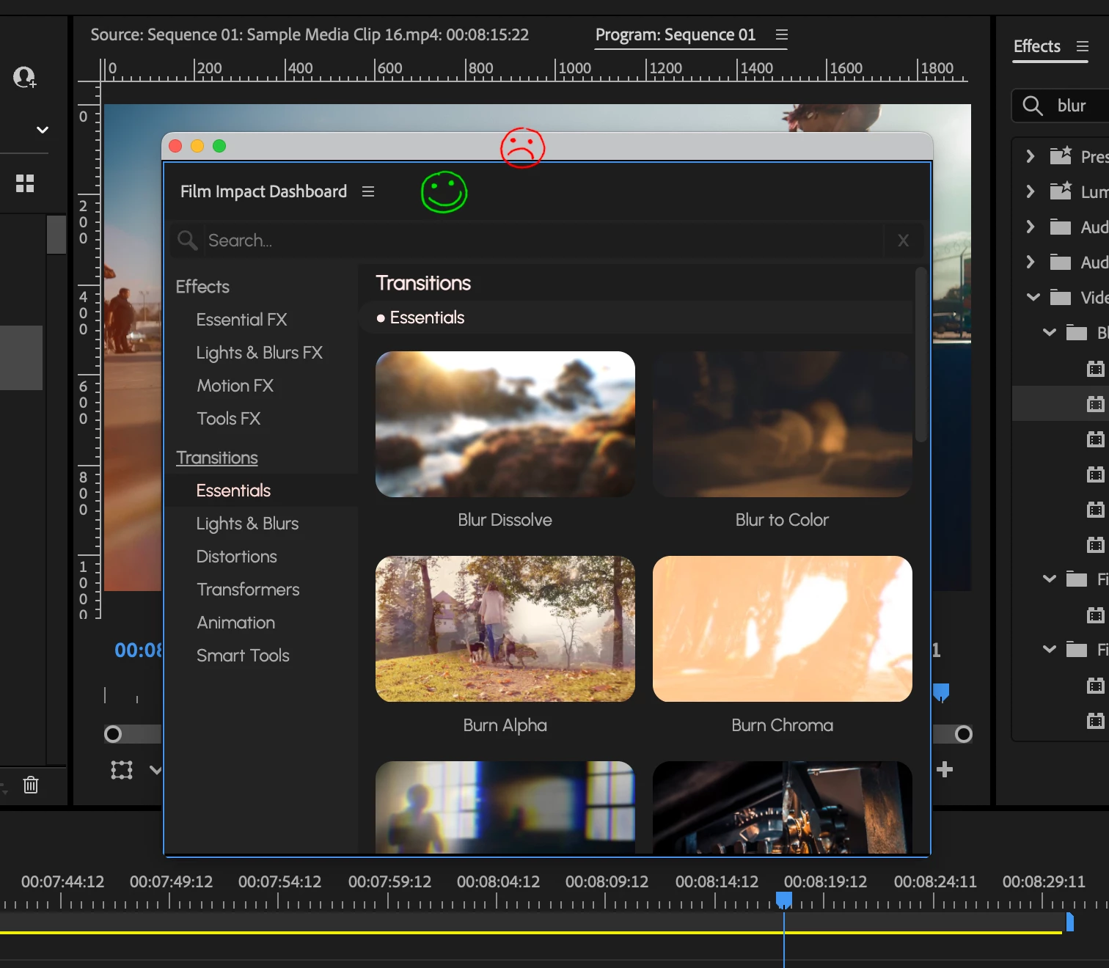Viewport: 1109px width, 968px height.
Task: Open Distortions transitions category
Action: pyautogui.click(x=236, y=557)
